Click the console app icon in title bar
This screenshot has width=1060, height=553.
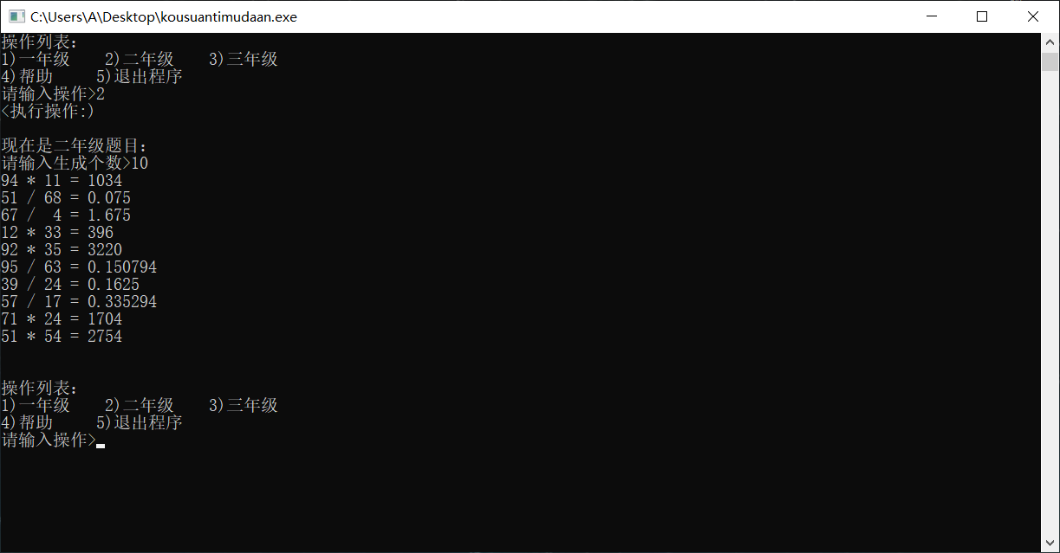click(x=16, y=16)
